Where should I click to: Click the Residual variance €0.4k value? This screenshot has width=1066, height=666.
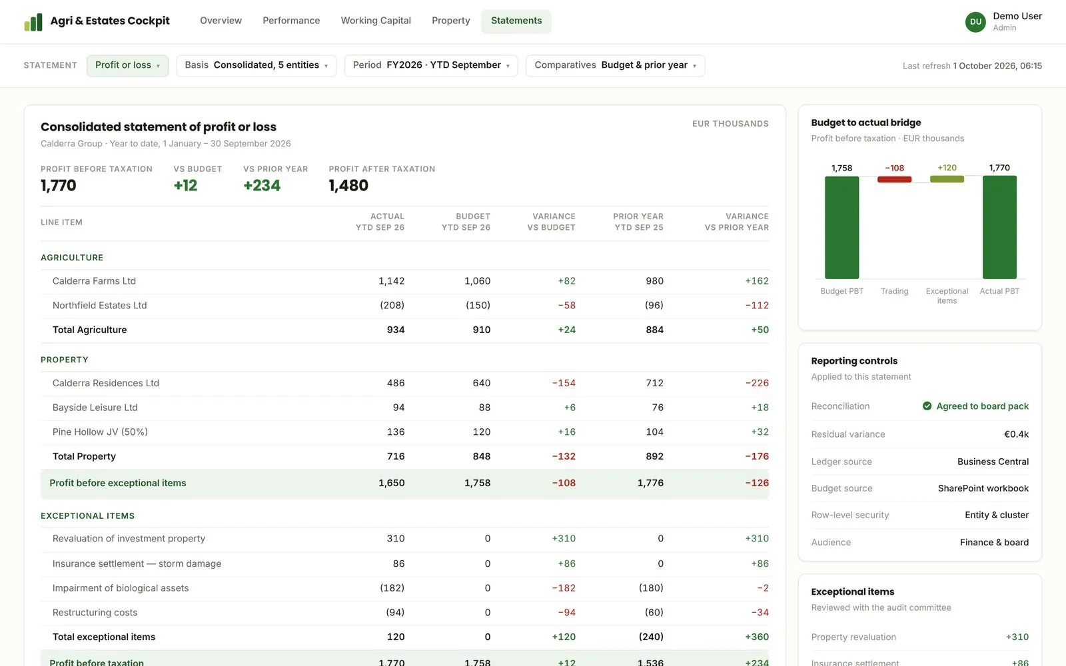coord(1016,434)
